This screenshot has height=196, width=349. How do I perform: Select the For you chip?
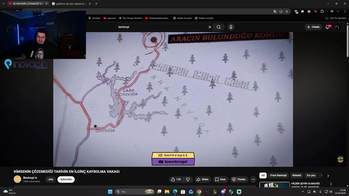click(x=311, y=175)
